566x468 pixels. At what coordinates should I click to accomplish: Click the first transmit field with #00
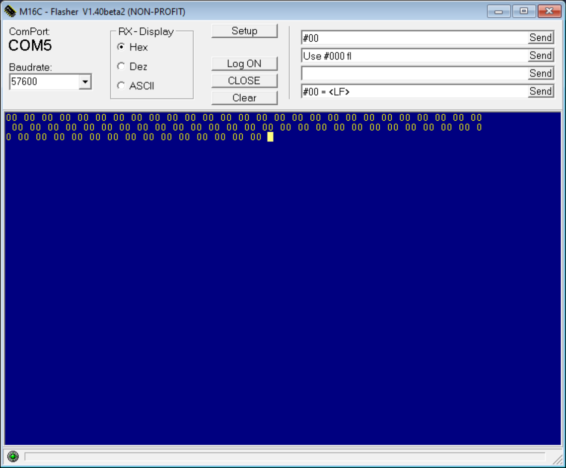(x=414, y=38)
